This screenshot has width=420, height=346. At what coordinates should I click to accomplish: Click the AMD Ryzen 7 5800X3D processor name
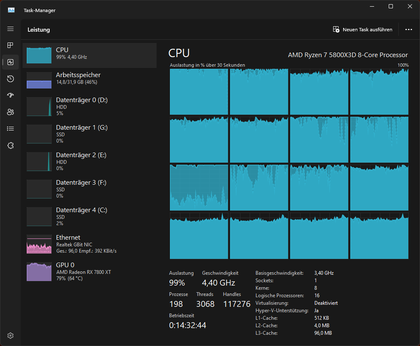coord(348,55)
